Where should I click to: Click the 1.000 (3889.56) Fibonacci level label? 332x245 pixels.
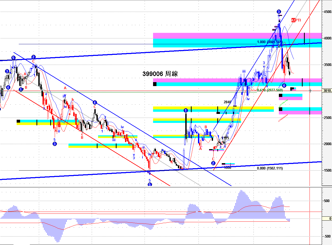coord(268,42)
